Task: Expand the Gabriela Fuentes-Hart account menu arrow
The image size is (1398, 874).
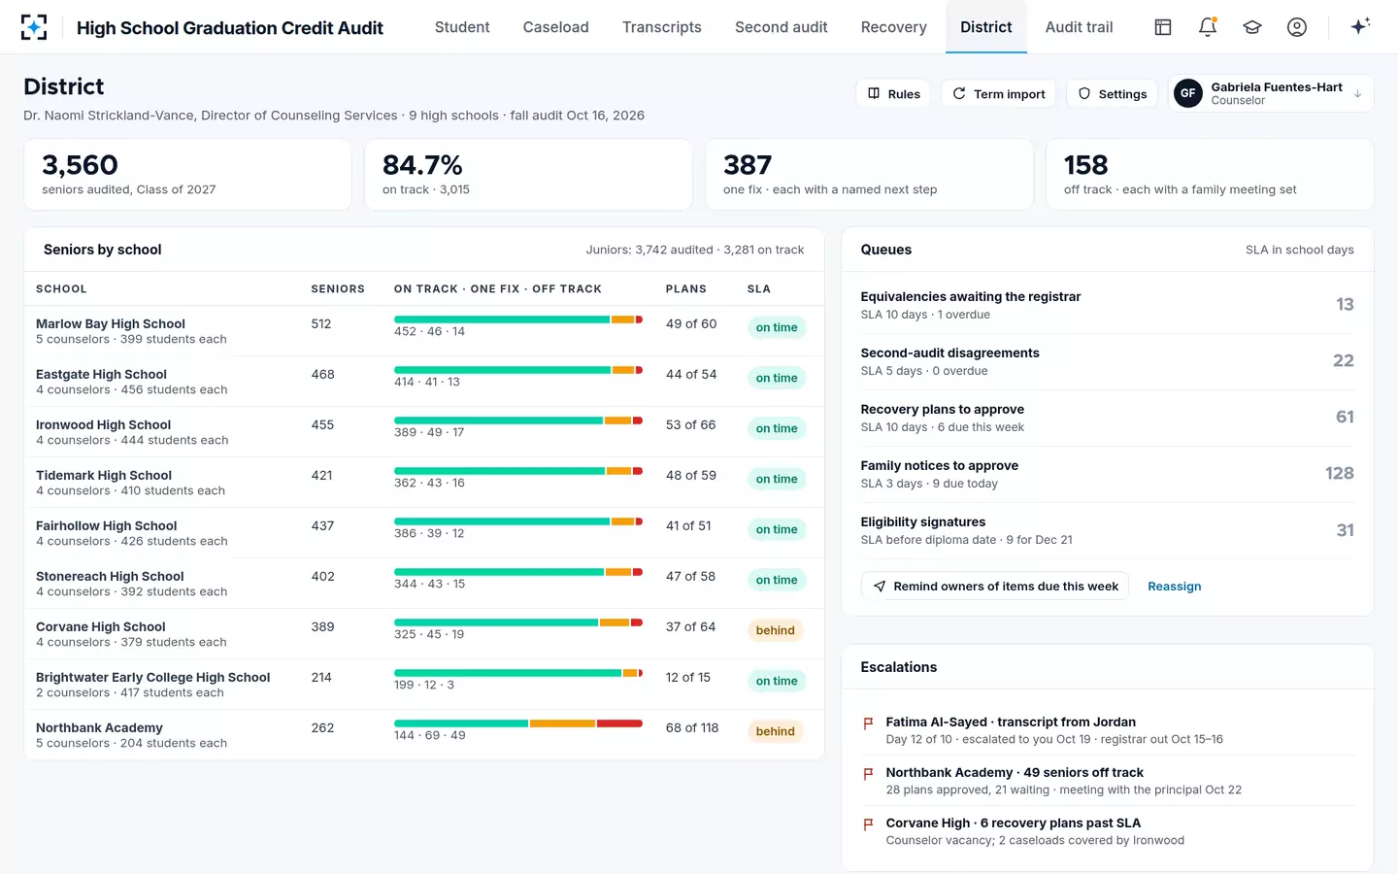Action: coord(1357,94)
